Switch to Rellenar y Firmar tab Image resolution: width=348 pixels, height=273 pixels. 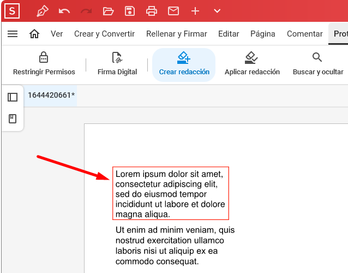(x=176, y=34)
